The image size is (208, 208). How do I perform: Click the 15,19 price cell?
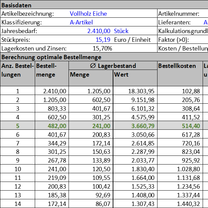[103, 40]
